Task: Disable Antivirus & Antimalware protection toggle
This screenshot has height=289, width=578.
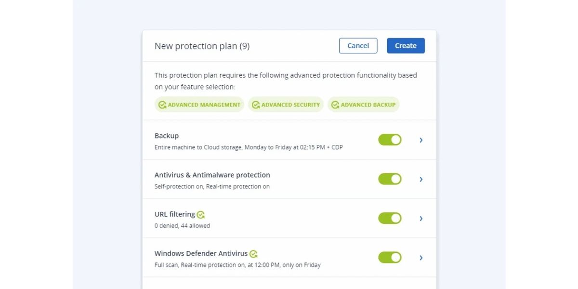Action: pyautogui.click(x=390, y=179)
